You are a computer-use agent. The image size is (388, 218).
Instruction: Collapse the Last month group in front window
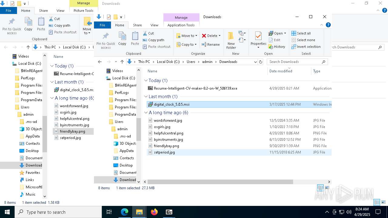(146, 97)
